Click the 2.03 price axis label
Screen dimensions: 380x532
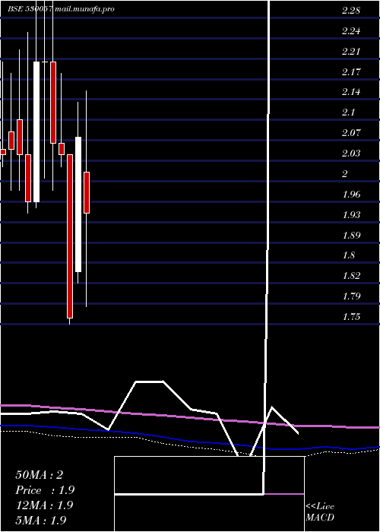coord(351,154)
